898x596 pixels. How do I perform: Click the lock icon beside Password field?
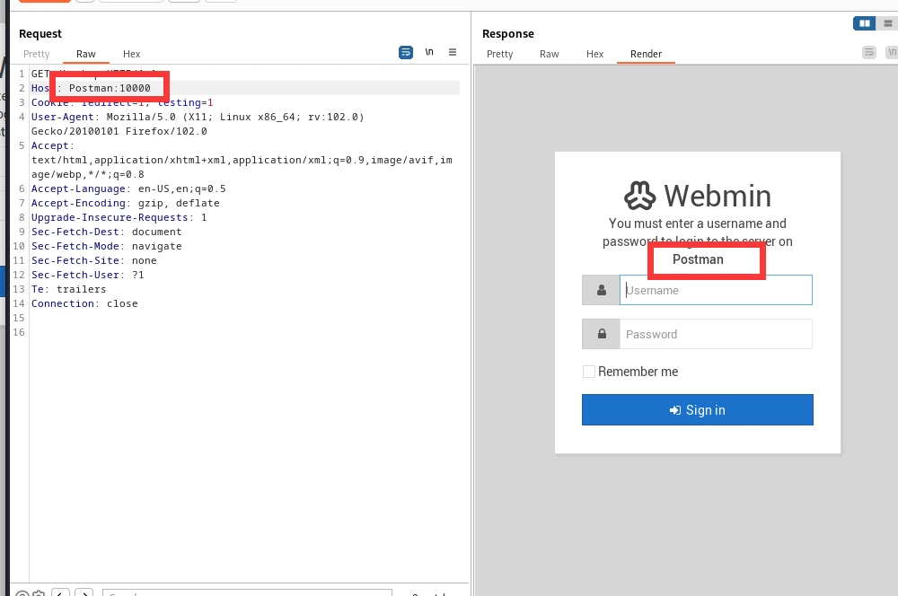point(601,334)
